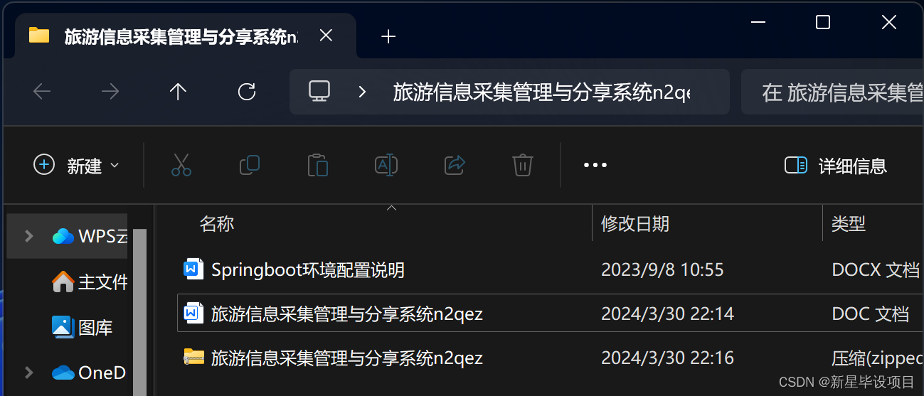
Task: Close the 旅游信息采集管理 folder tab
Action: click(x=326, y=36)
